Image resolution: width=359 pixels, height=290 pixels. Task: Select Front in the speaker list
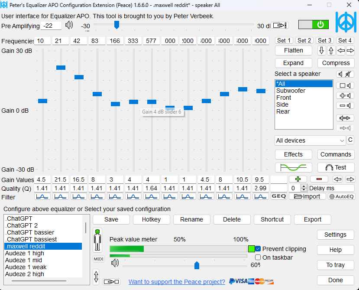[x=304, y=98]
